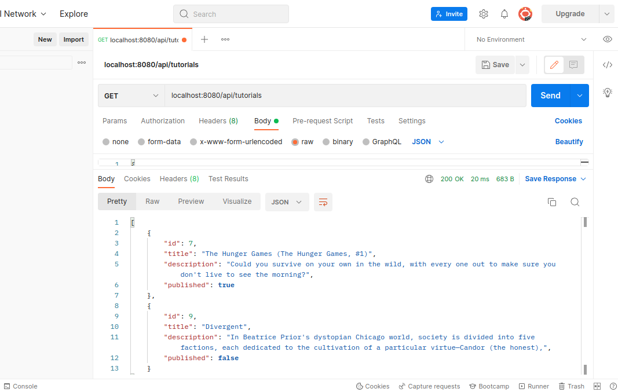The height and width of the screenshot is (392, 618).
Task: Open the request Headers (8) tab
Action: tap(218, 121)
